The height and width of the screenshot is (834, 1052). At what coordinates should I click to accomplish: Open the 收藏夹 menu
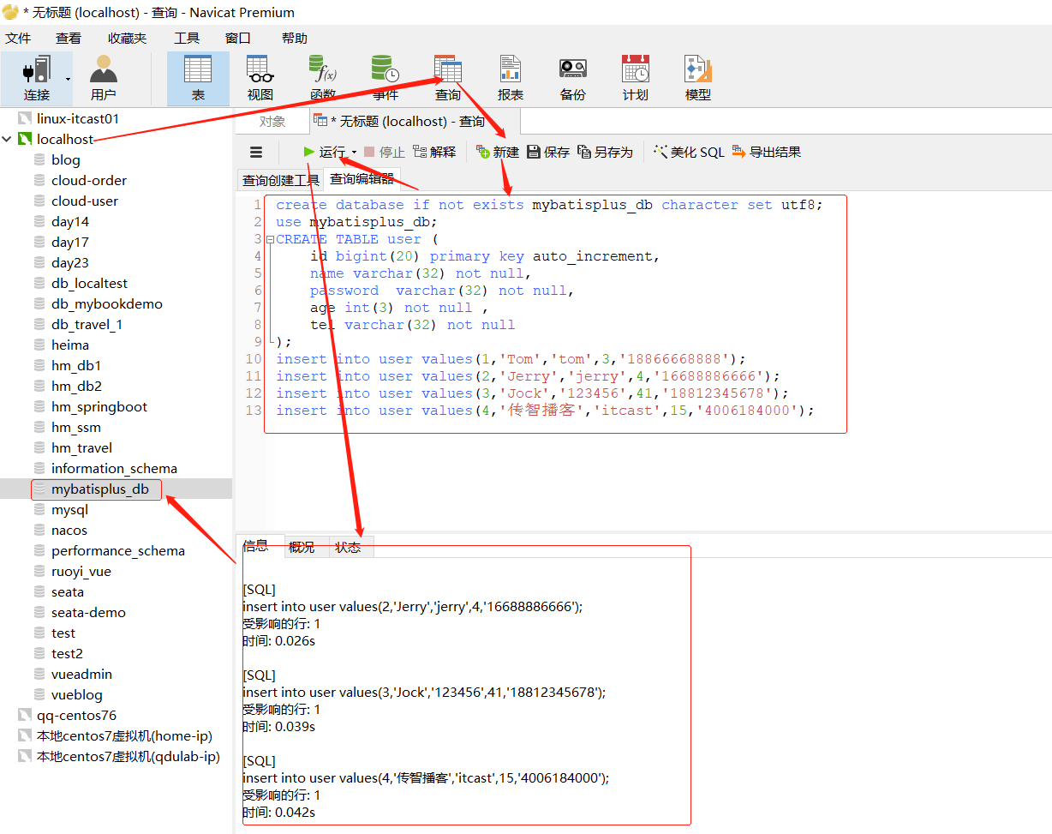tap(128, 39)
